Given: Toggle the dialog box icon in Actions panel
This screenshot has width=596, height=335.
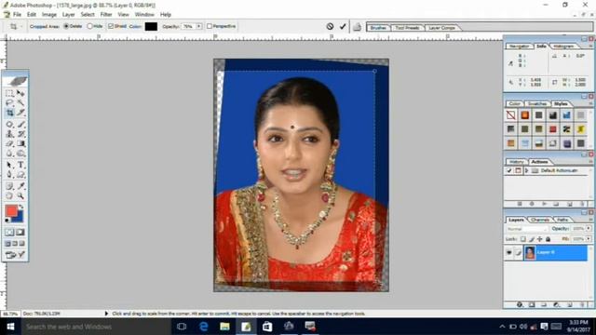Looking at the screenshot, I should tap(518, 170).
